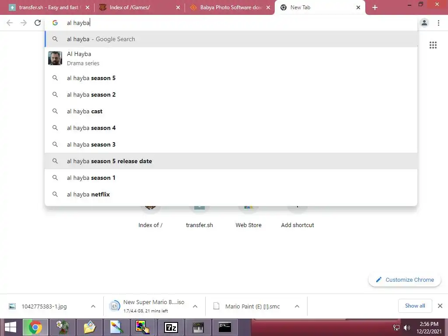Select 'al hayba netflix' suggestion
Screen dimensions: 448x336
(231, 194)
